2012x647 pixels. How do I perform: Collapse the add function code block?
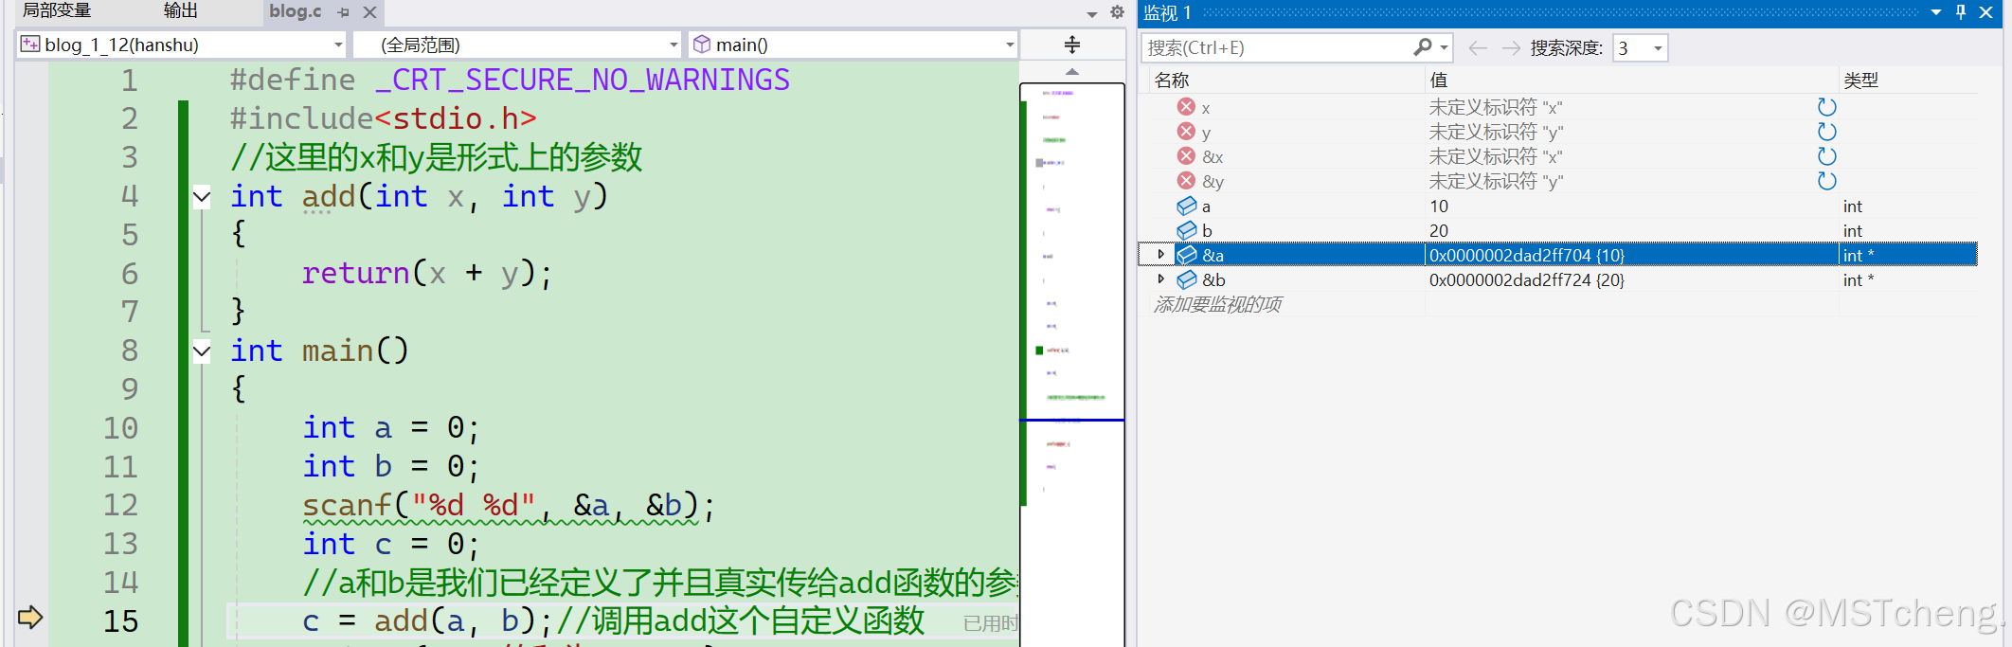[x=202, y=197]
